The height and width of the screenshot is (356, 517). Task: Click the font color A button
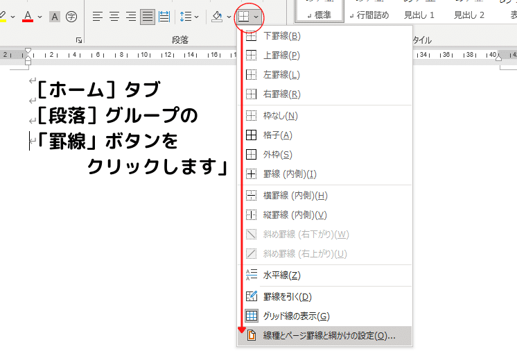[28, 16]
